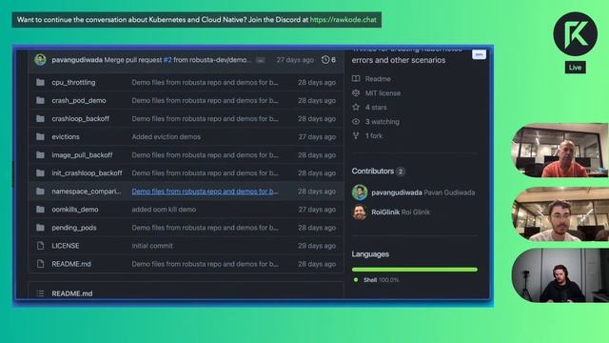This screenshot has height=343, width=609.
Task: Open the image_pull_backoff folder
Action: click(82, 154)
